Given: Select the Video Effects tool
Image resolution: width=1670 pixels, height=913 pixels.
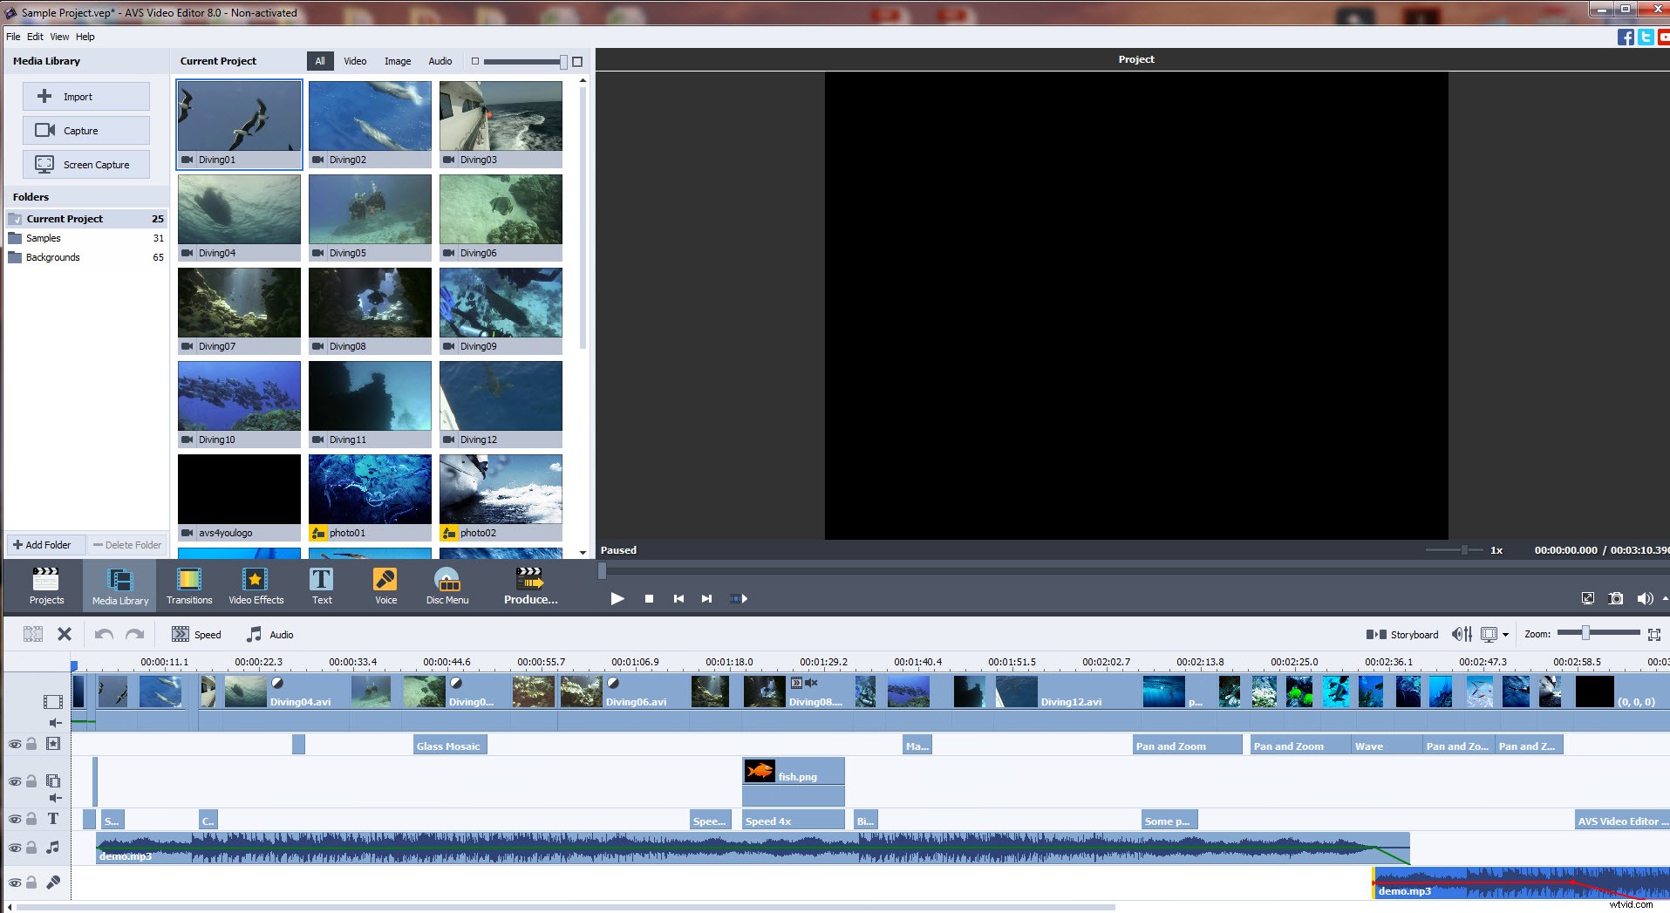Looking at the screenshot, I should click(x=256, y=584).
